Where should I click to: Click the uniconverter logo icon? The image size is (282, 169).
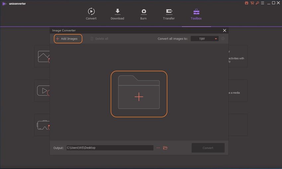(4, 3)
